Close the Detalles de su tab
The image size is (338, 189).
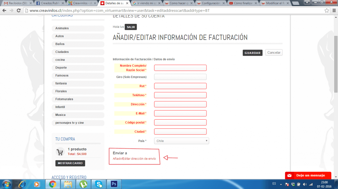click(127, 3)
